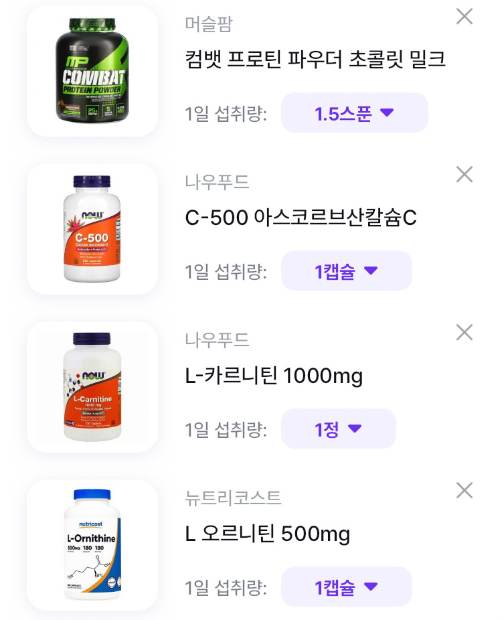
Task: Remove L 오르니틴 500mg with its X icon
Action: click(464, 491)
